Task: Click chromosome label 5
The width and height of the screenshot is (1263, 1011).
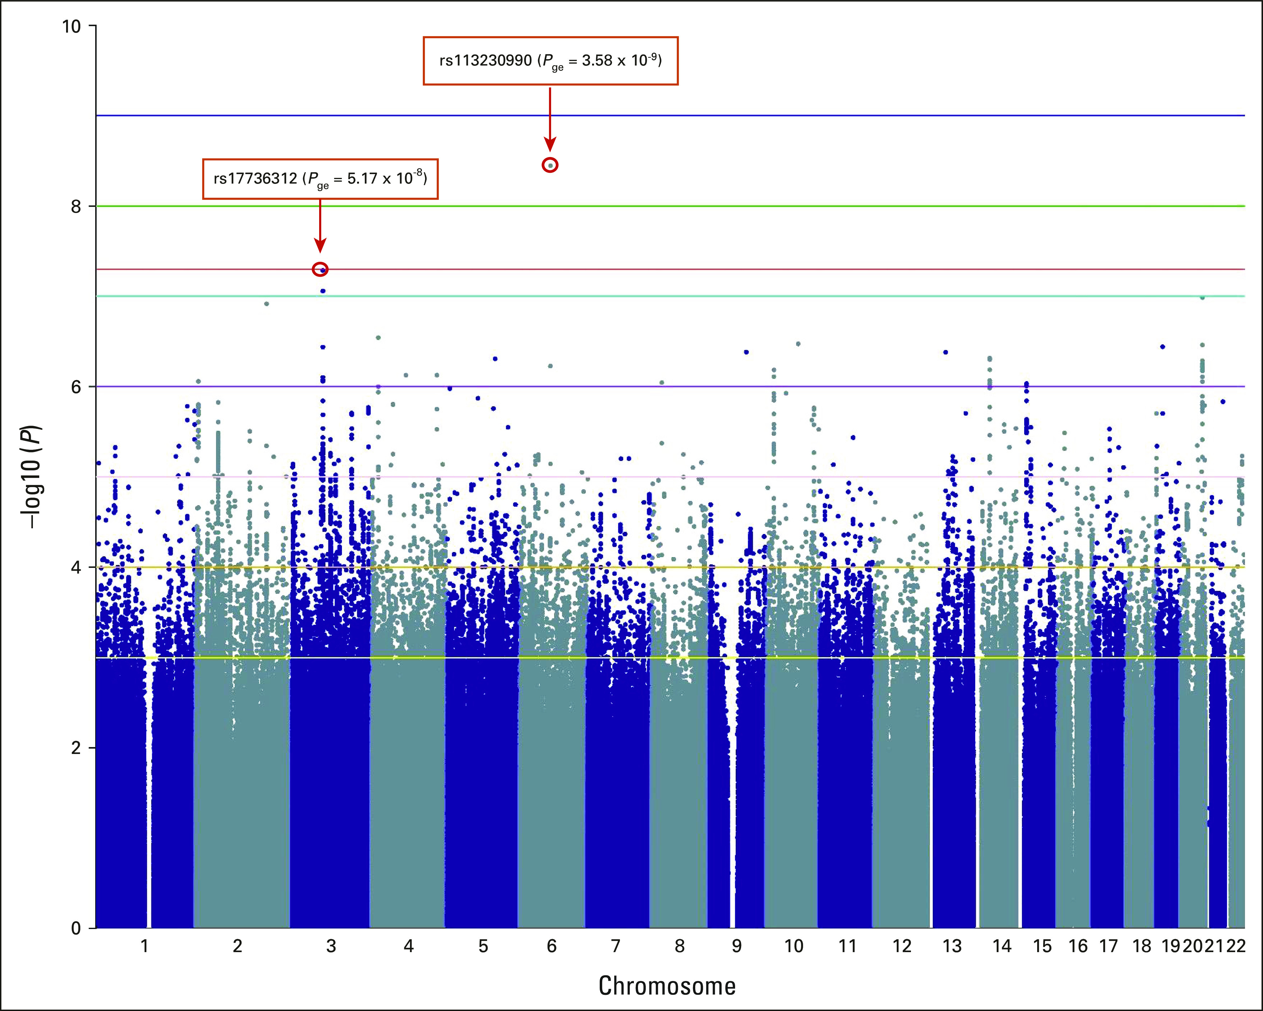Action: click(483, 946)
